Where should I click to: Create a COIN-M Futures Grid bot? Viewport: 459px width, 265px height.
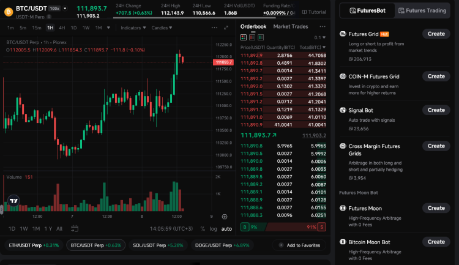[436, 76]
